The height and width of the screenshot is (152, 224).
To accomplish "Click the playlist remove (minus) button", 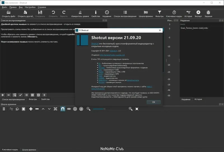I will (9, 95).
